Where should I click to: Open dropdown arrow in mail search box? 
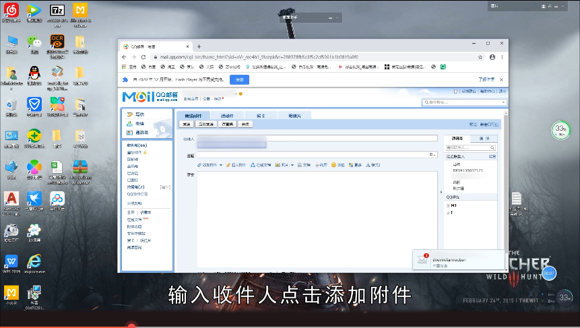click(x=503, y=102)
